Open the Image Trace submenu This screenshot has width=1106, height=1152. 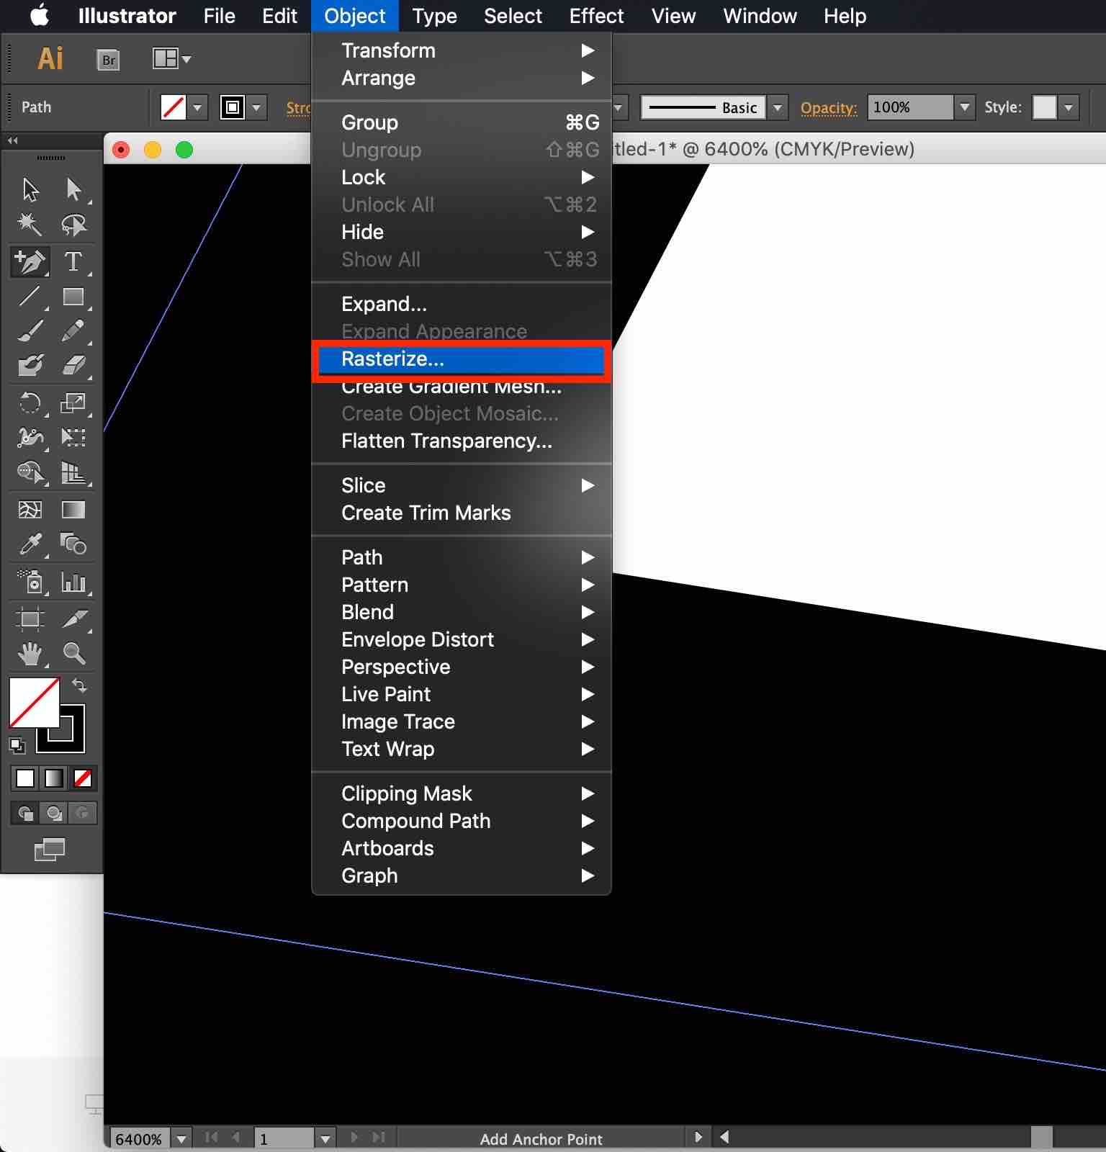click(x=462, y=721)
